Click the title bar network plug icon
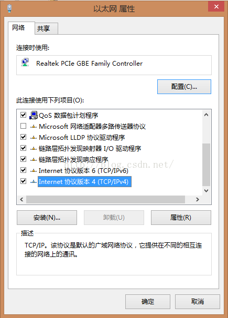Image resolution: width=228 pixels, height=318 pixels. click(x=9, y=8)
